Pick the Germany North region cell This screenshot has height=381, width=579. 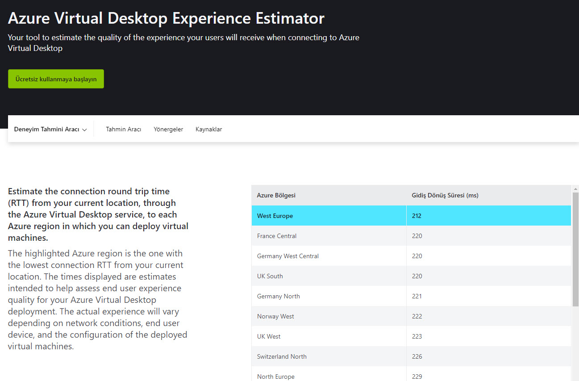[279, 296]
